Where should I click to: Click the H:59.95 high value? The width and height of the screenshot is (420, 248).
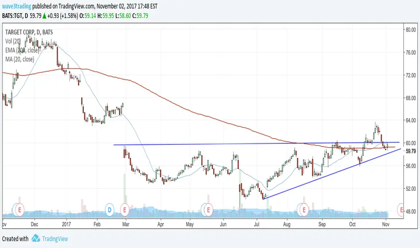pos(106,16)
